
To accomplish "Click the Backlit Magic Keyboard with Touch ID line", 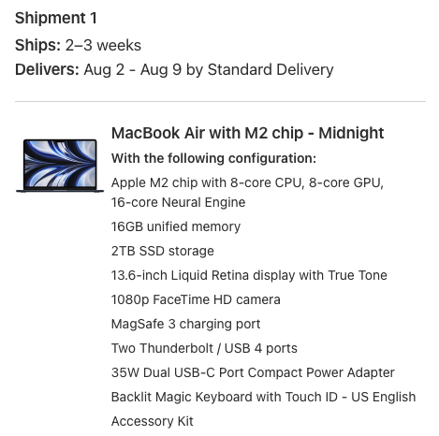I will click(x=263, y=397).
